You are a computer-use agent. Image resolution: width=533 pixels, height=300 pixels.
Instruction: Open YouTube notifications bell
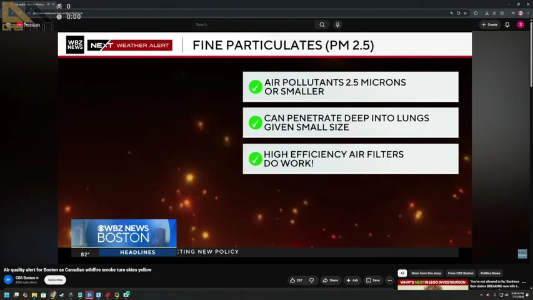pos(507,24)
